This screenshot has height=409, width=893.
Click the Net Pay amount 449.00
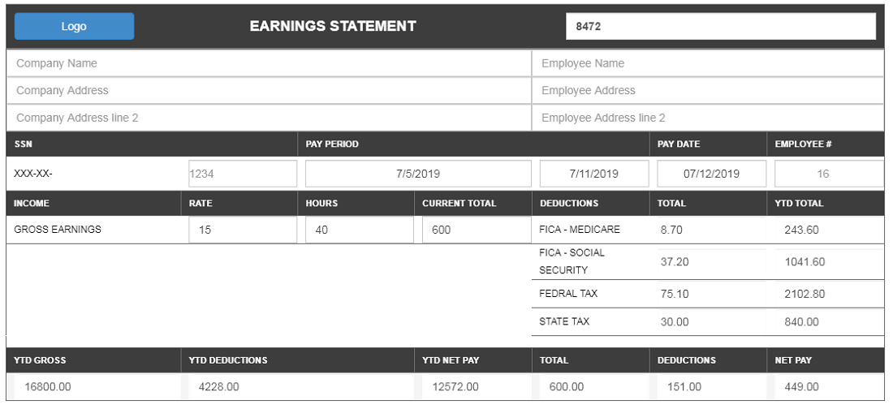pos(826,387)
